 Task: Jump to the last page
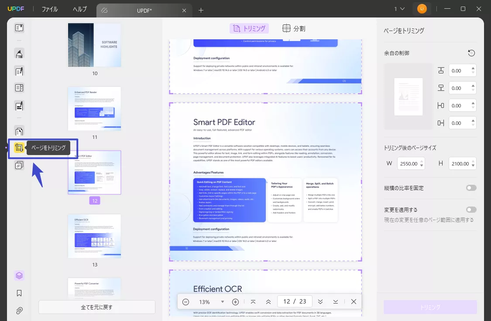[335, 301]
